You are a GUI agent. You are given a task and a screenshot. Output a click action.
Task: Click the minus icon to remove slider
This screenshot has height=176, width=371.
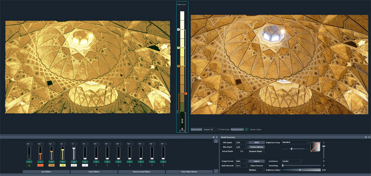coord(215,171)
